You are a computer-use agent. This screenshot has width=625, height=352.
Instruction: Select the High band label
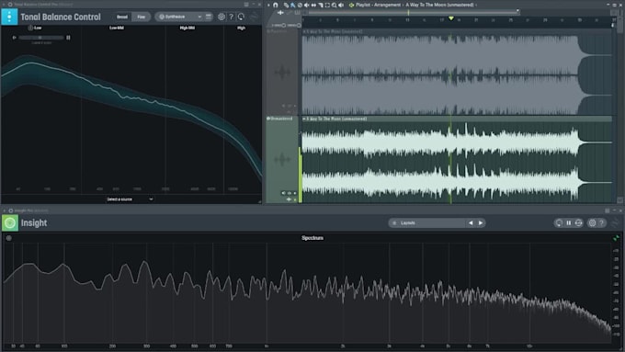coord(241,28)
